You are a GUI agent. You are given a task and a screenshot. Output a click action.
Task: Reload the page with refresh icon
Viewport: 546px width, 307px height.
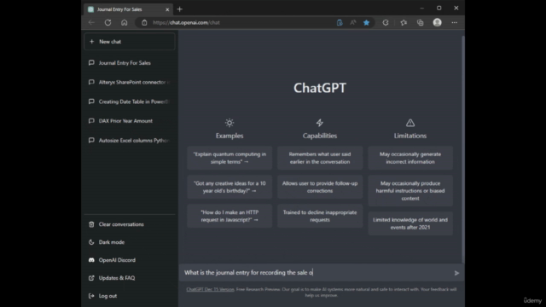pos(108,23)
